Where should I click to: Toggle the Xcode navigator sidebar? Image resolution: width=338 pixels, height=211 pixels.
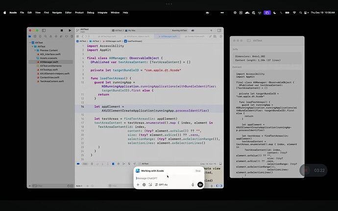(44, 30)
